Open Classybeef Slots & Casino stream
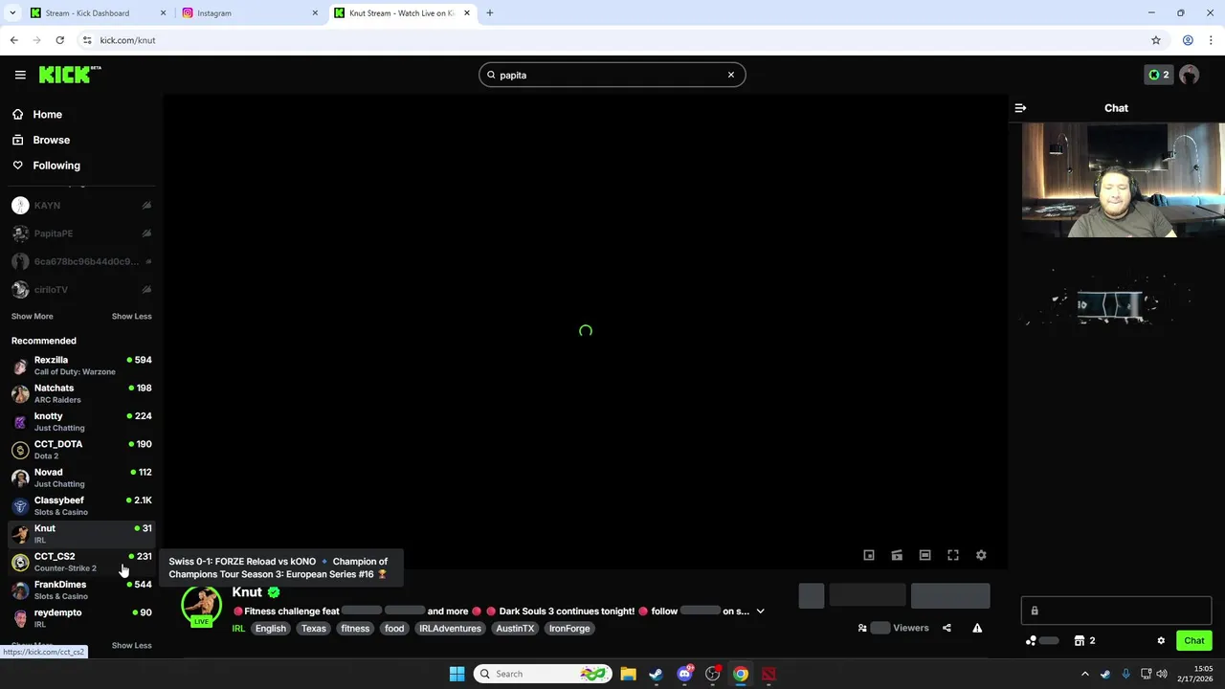This screenshot has width=1225, height=689. [x=81, y=505]
